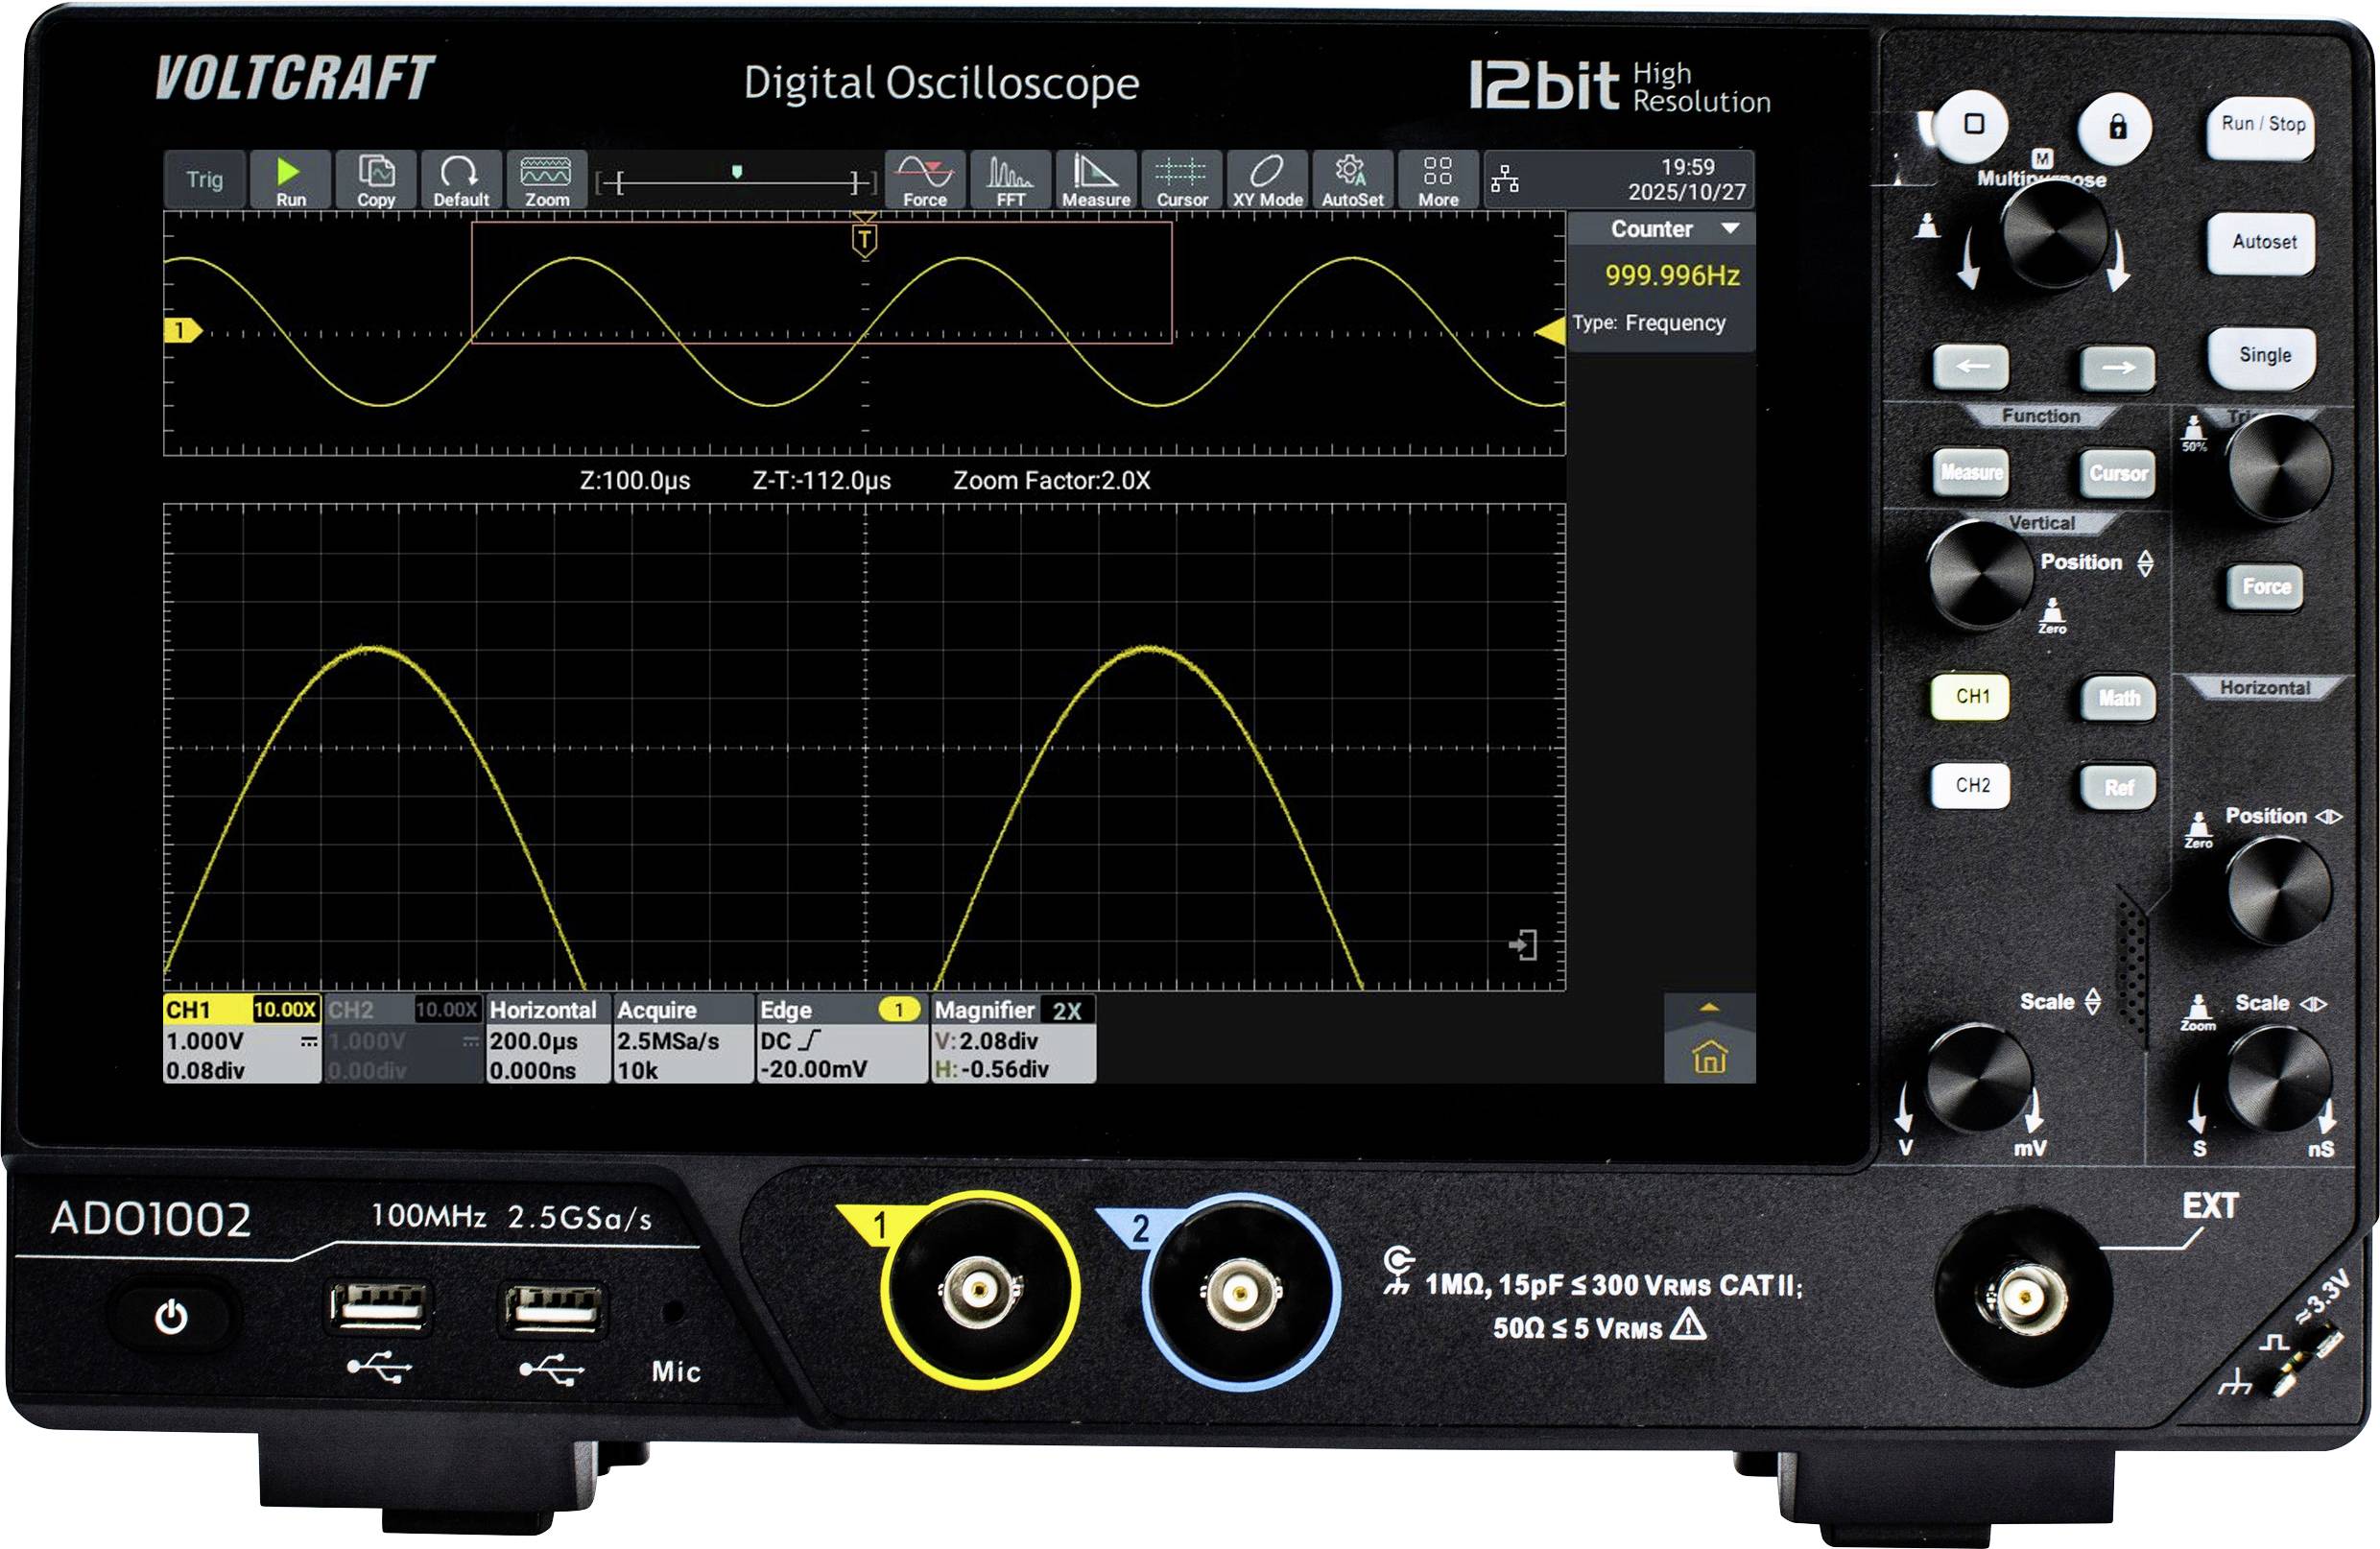The width and height of the screenshot is (2380, 1549).
Task: Activate XY Mode display
Action: (x=1267, y=180)
